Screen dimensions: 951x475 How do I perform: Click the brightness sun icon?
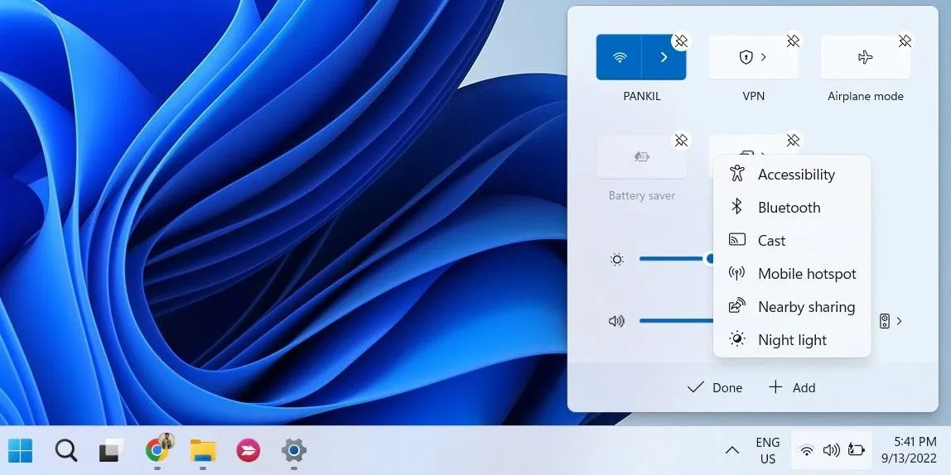[617, 259]
